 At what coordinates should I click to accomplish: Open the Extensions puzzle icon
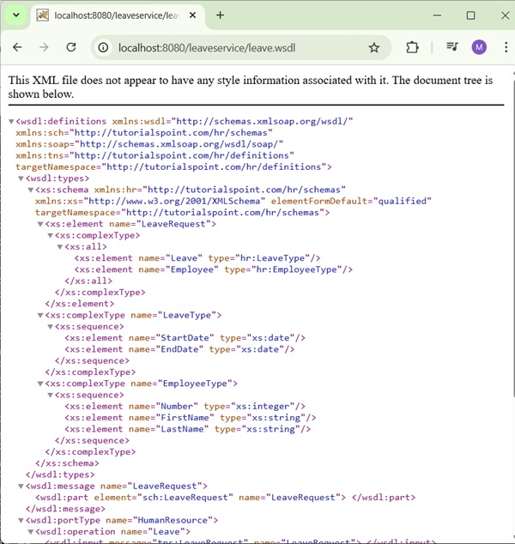pos(412,47)
